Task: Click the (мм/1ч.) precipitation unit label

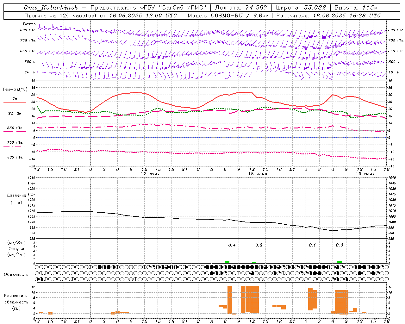Action: (16, 255)
